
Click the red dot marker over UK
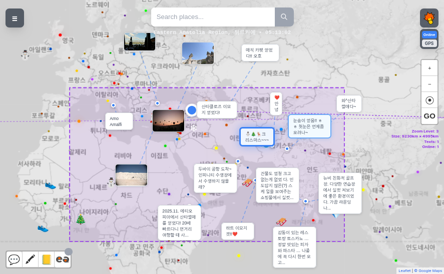[60, 35]
